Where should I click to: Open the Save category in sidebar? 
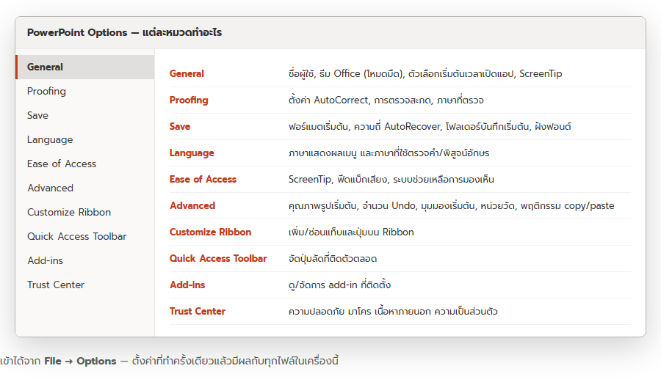(x=85, y=115)
